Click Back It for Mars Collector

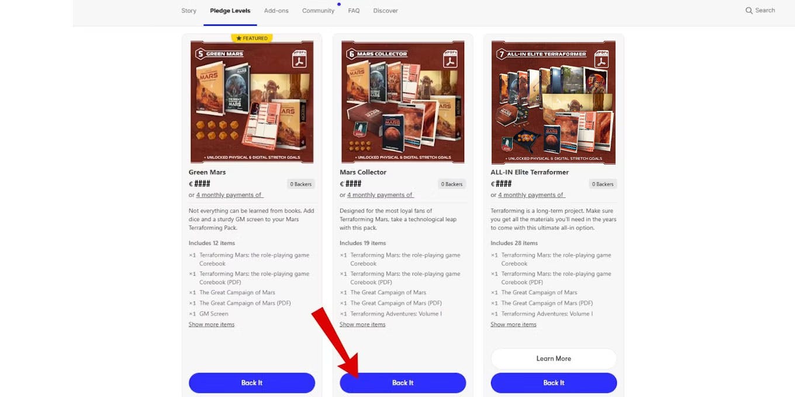pos(403,383)
